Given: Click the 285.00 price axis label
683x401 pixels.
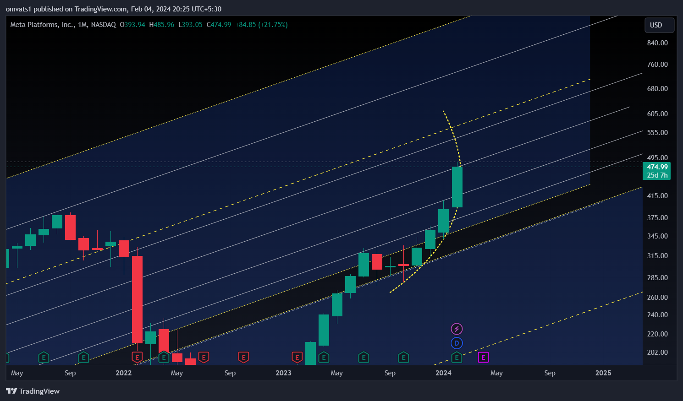Looking at the screenshot, I should [657, 277].
